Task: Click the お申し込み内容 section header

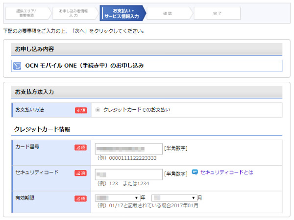Action: 147,49
